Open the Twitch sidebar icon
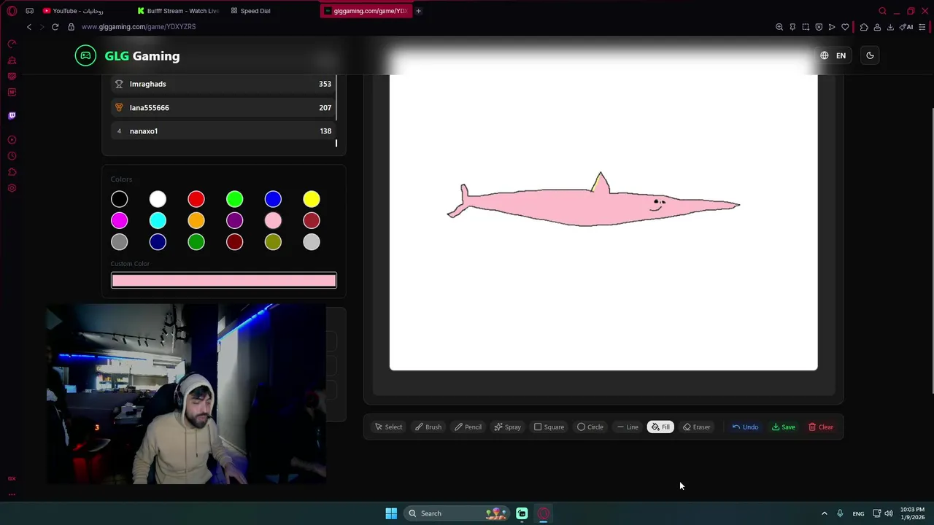This screenshot has width=934, height=525. pos(12,115)
